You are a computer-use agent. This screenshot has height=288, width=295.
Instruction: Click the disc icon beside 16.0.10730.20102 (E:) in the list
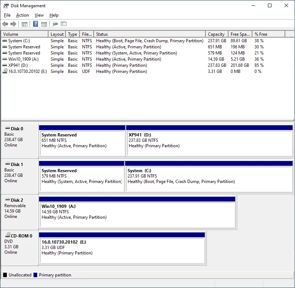pos(5,71)
